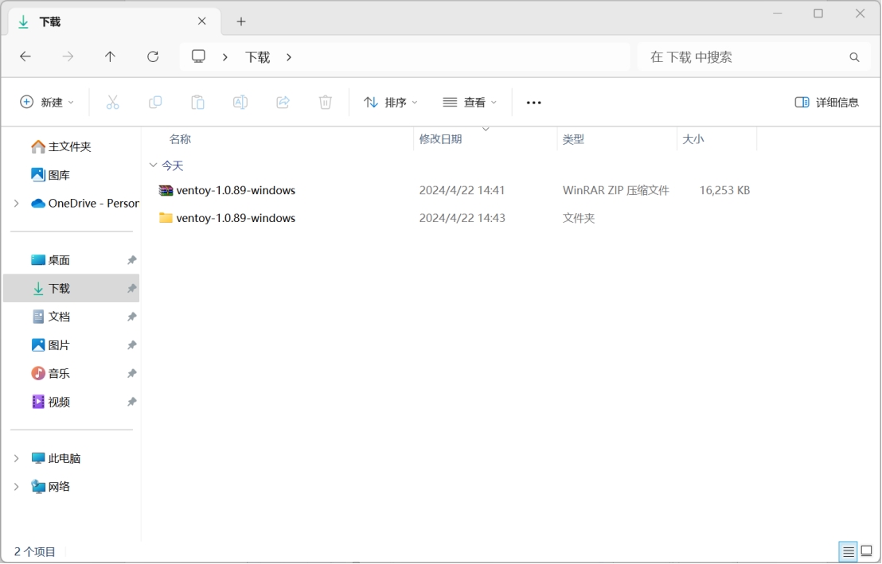Toggle the 详细信息 details pane
This screenshot has width=882, height=564.
(827, 102)
